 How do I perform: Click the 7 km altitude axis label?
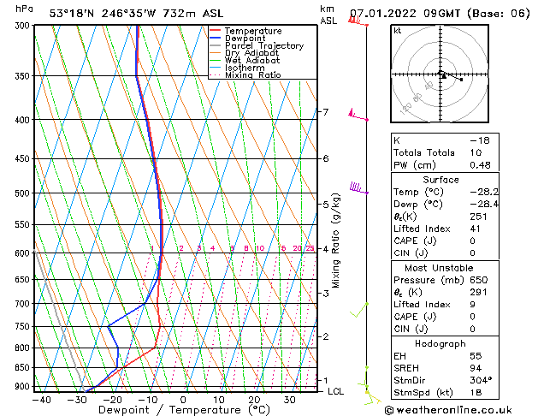[x=325, y=112]
